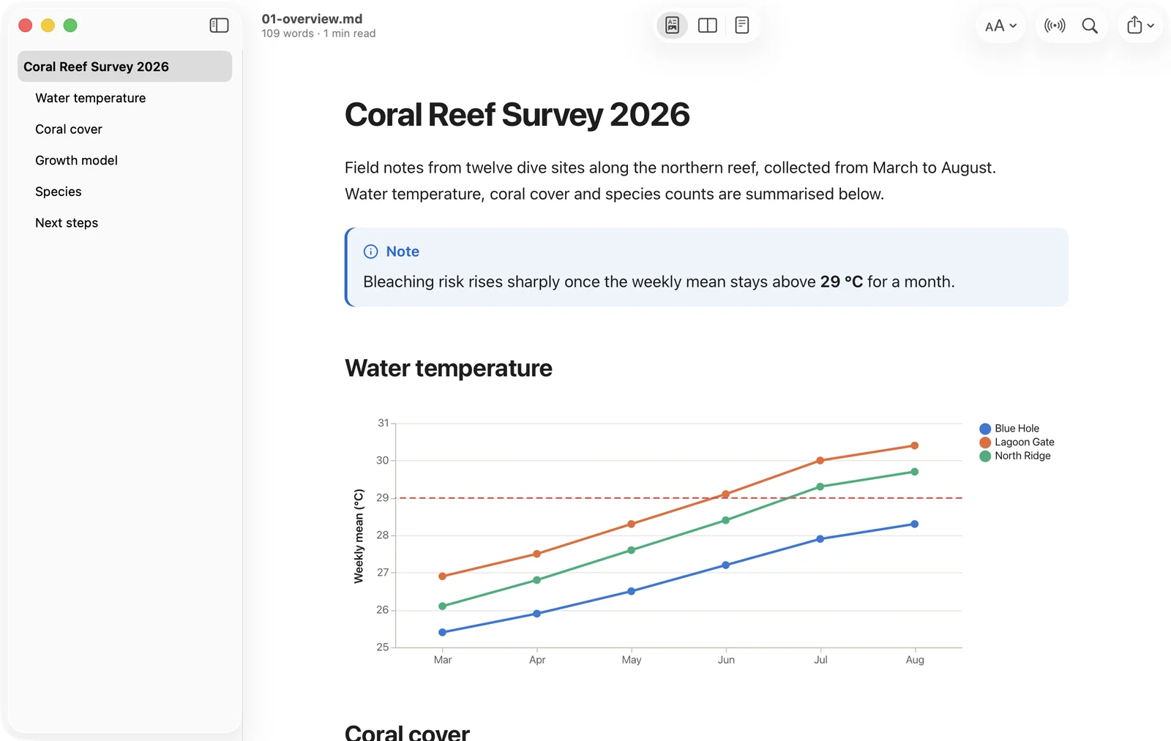
Task: Toggle the sidebar panel icon
Action: (x=219, y=26)
